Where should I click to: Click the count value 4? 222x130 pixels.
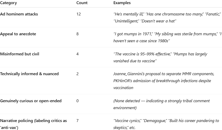[78, 54]
